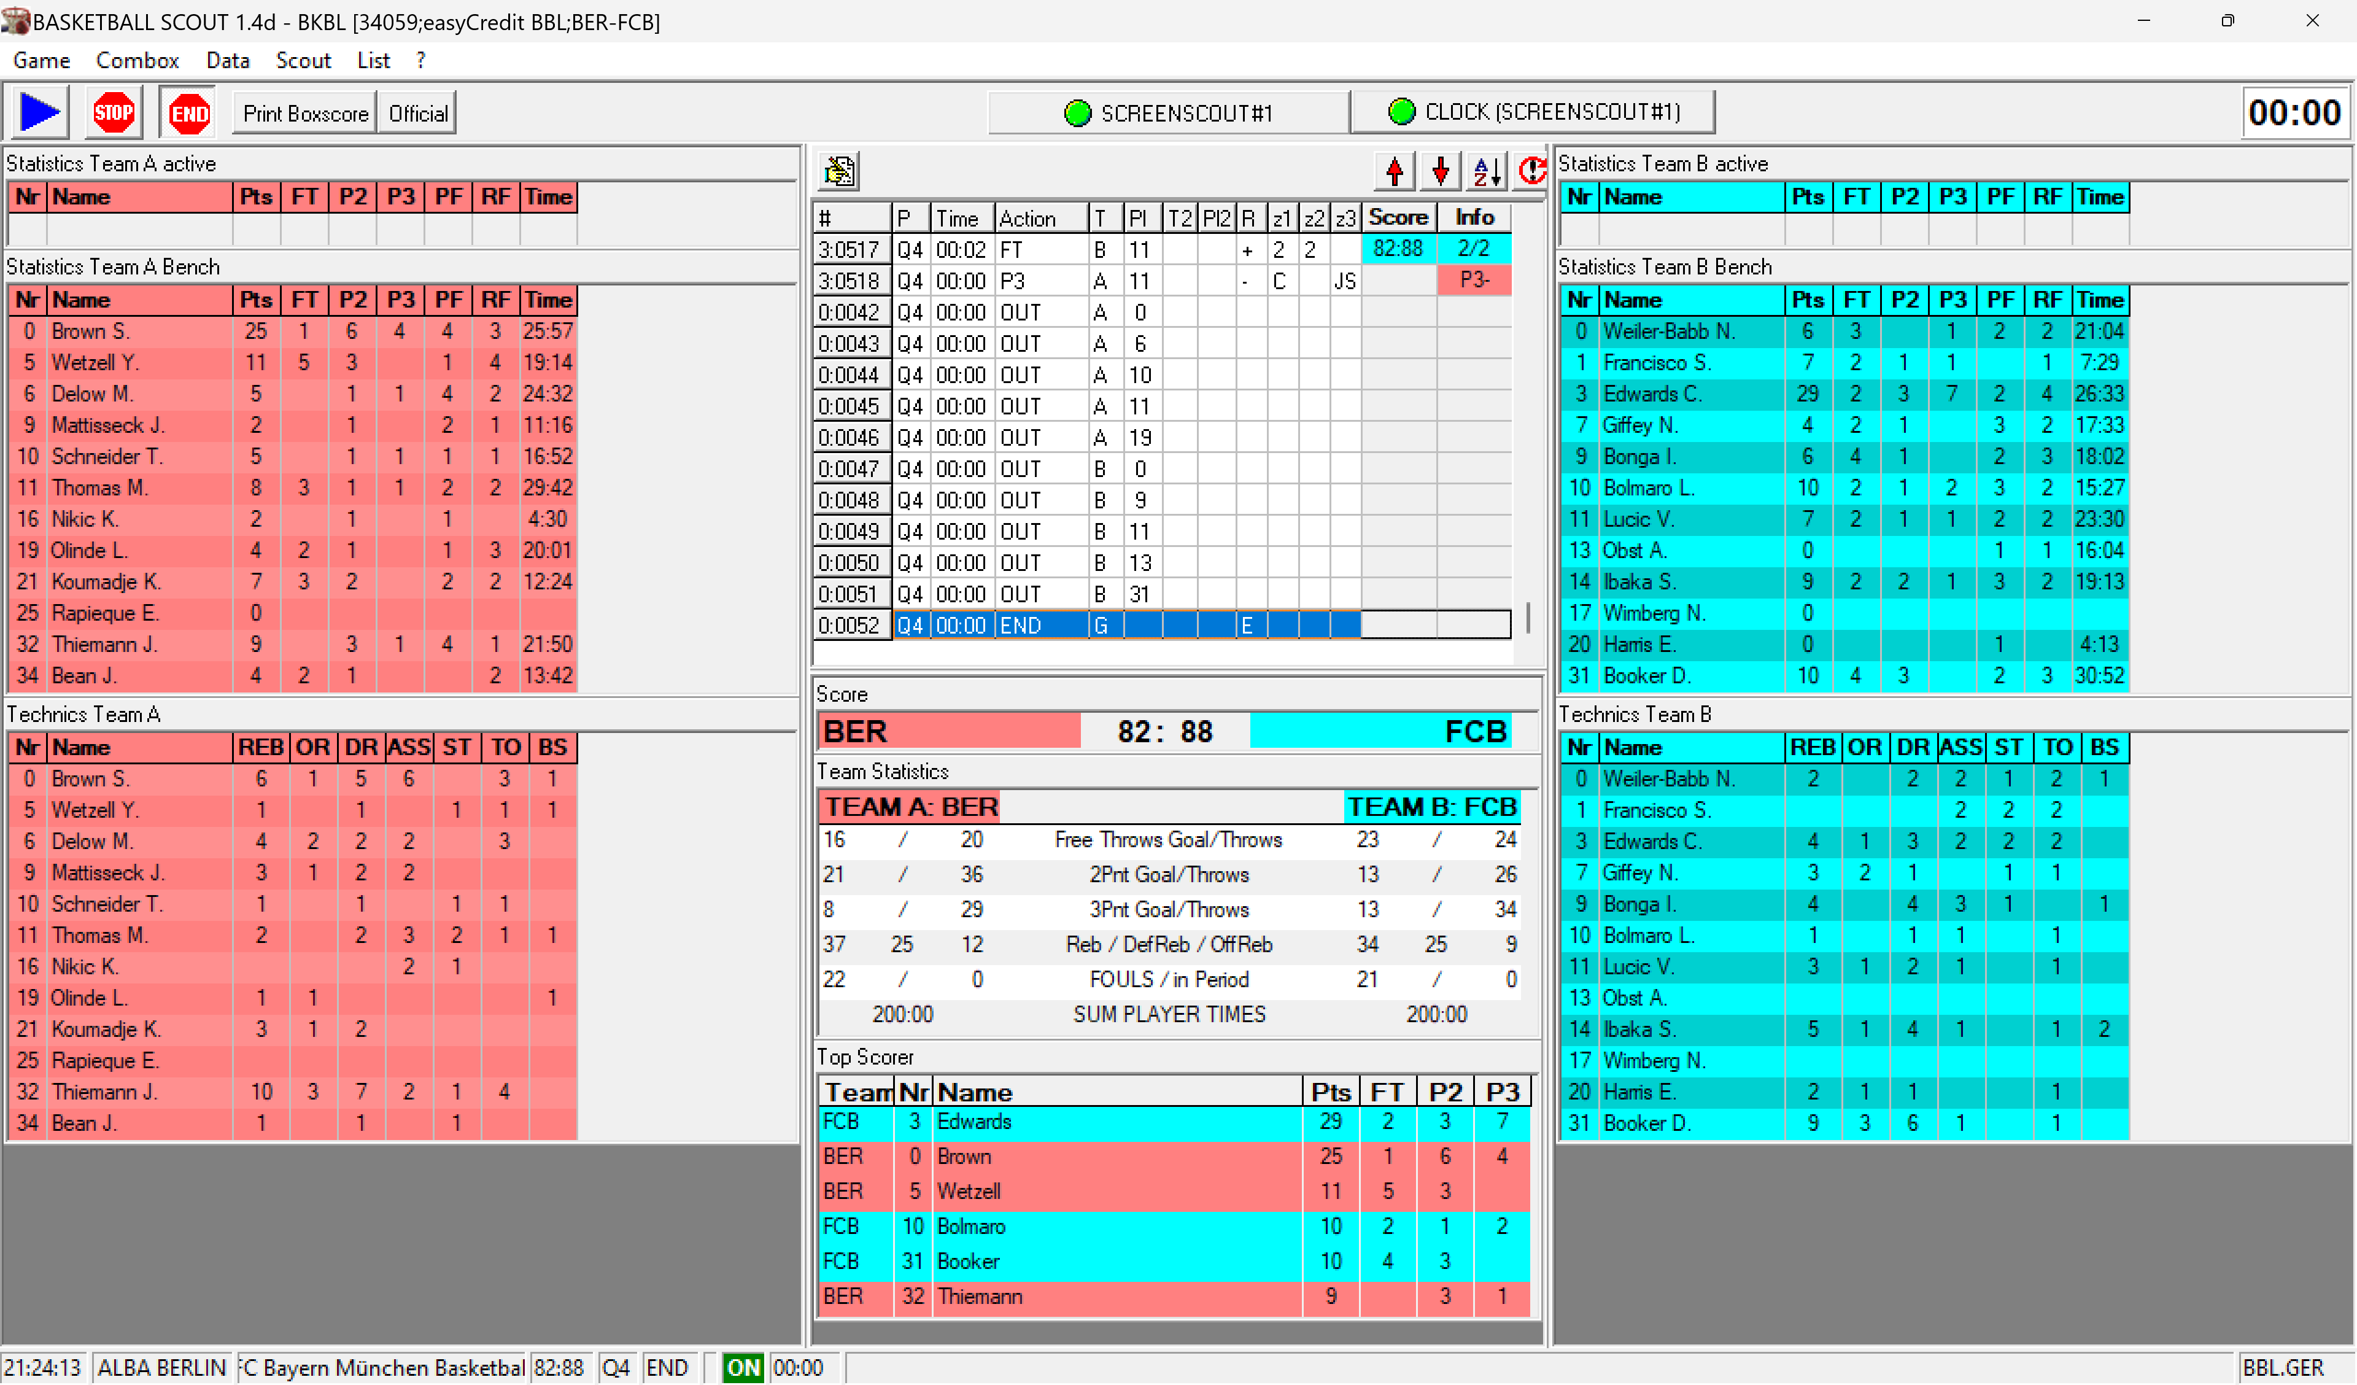This screenshot has height=1385, width=2357.
Task: Open the Combox menu
Action: coord(137,61)
